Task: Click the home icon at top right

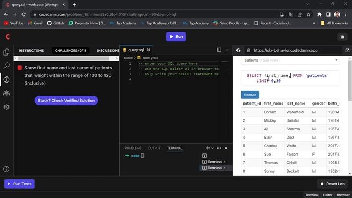Action: click(342, 37)
